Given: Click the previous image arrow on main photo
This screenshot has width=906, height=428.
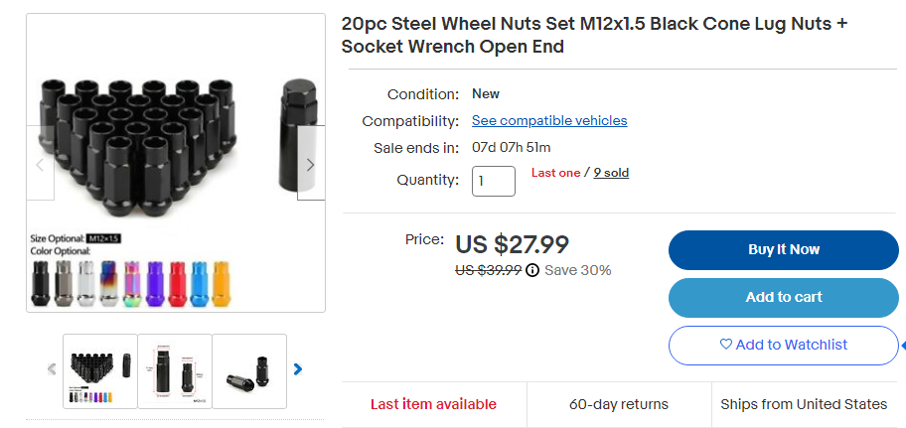Looking at the screenshot, I should 41,164.
